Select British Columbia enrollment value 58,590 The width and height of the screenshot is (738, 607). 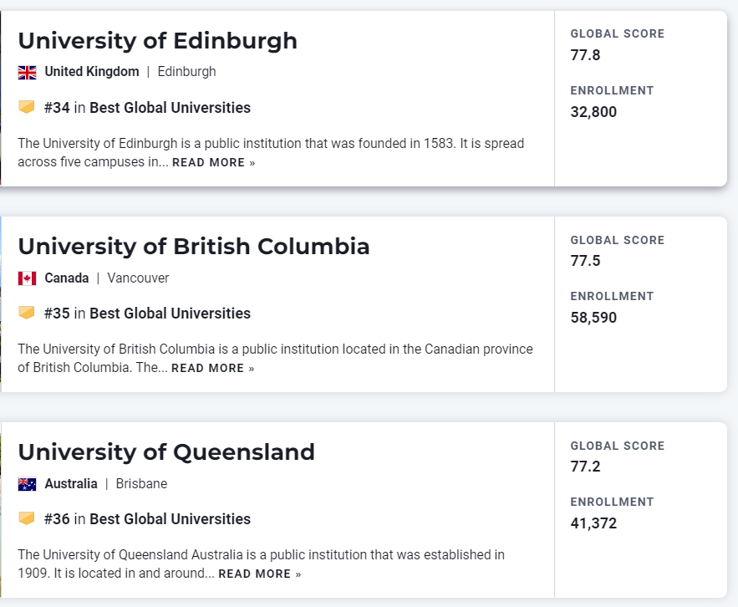(593, 318)
